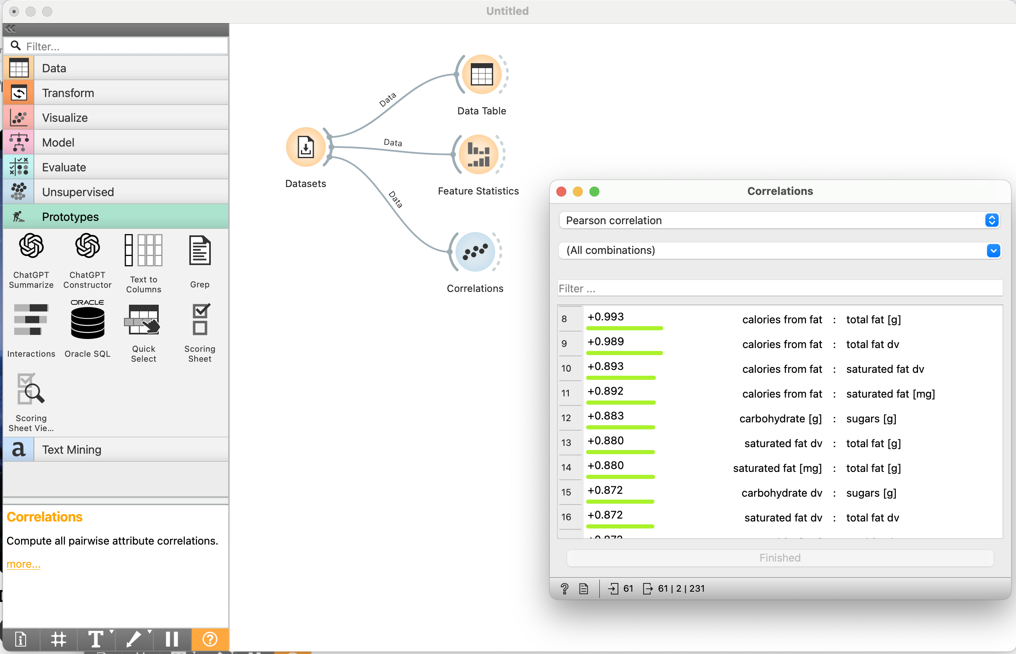Viewport: 1016px width, 654px height.
Task: Open the (All combinations) feature dropdown
Action: pyautogui.click(x=779, y=250)
